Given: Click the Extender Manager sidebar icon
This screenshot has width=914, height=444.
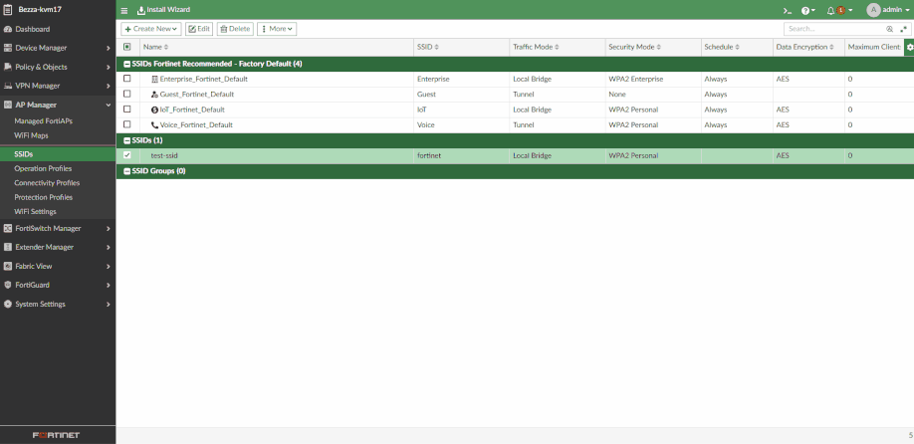Looking at the screenshot, I should pos(8,247).
